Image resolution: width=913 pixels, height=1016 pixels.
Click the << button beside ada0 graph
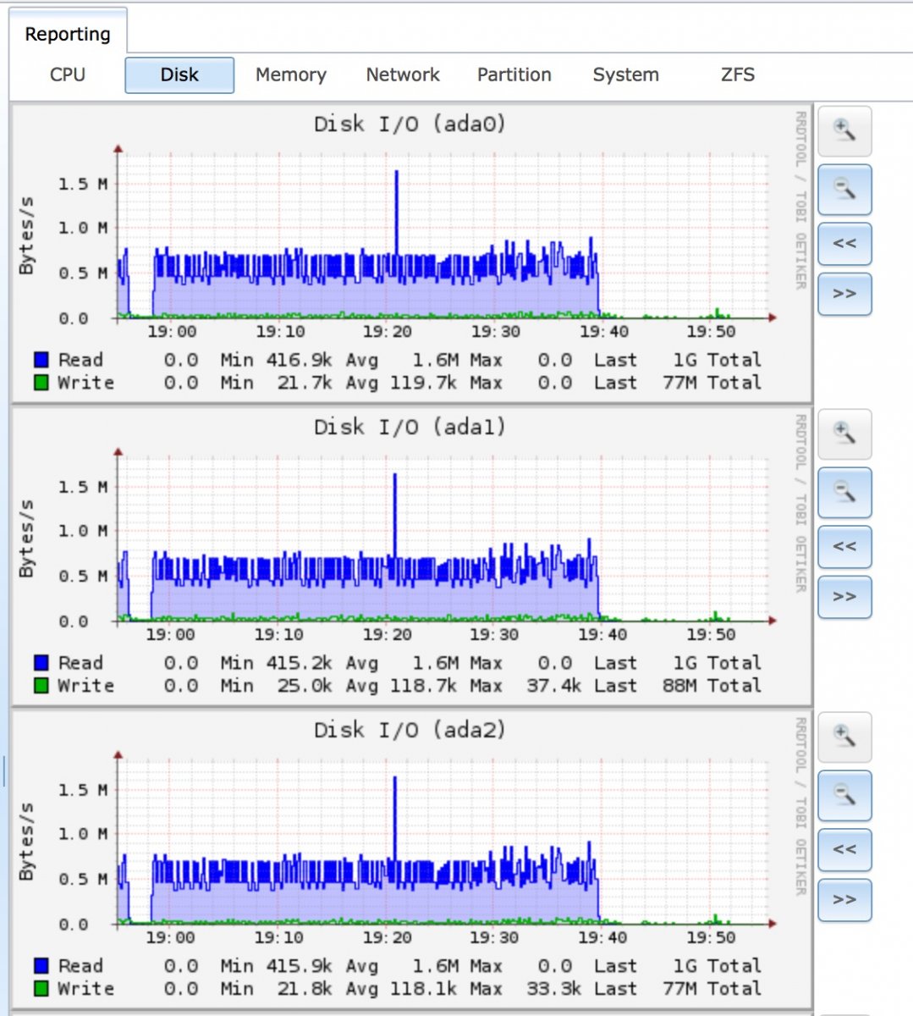tap(844, 244)
